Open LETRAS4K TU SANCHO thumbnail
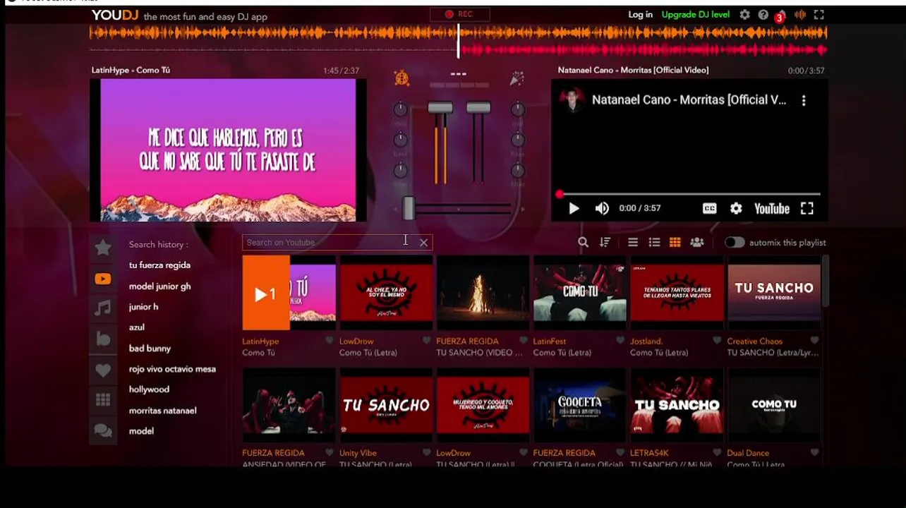906x508 pixels. (677, 405)
